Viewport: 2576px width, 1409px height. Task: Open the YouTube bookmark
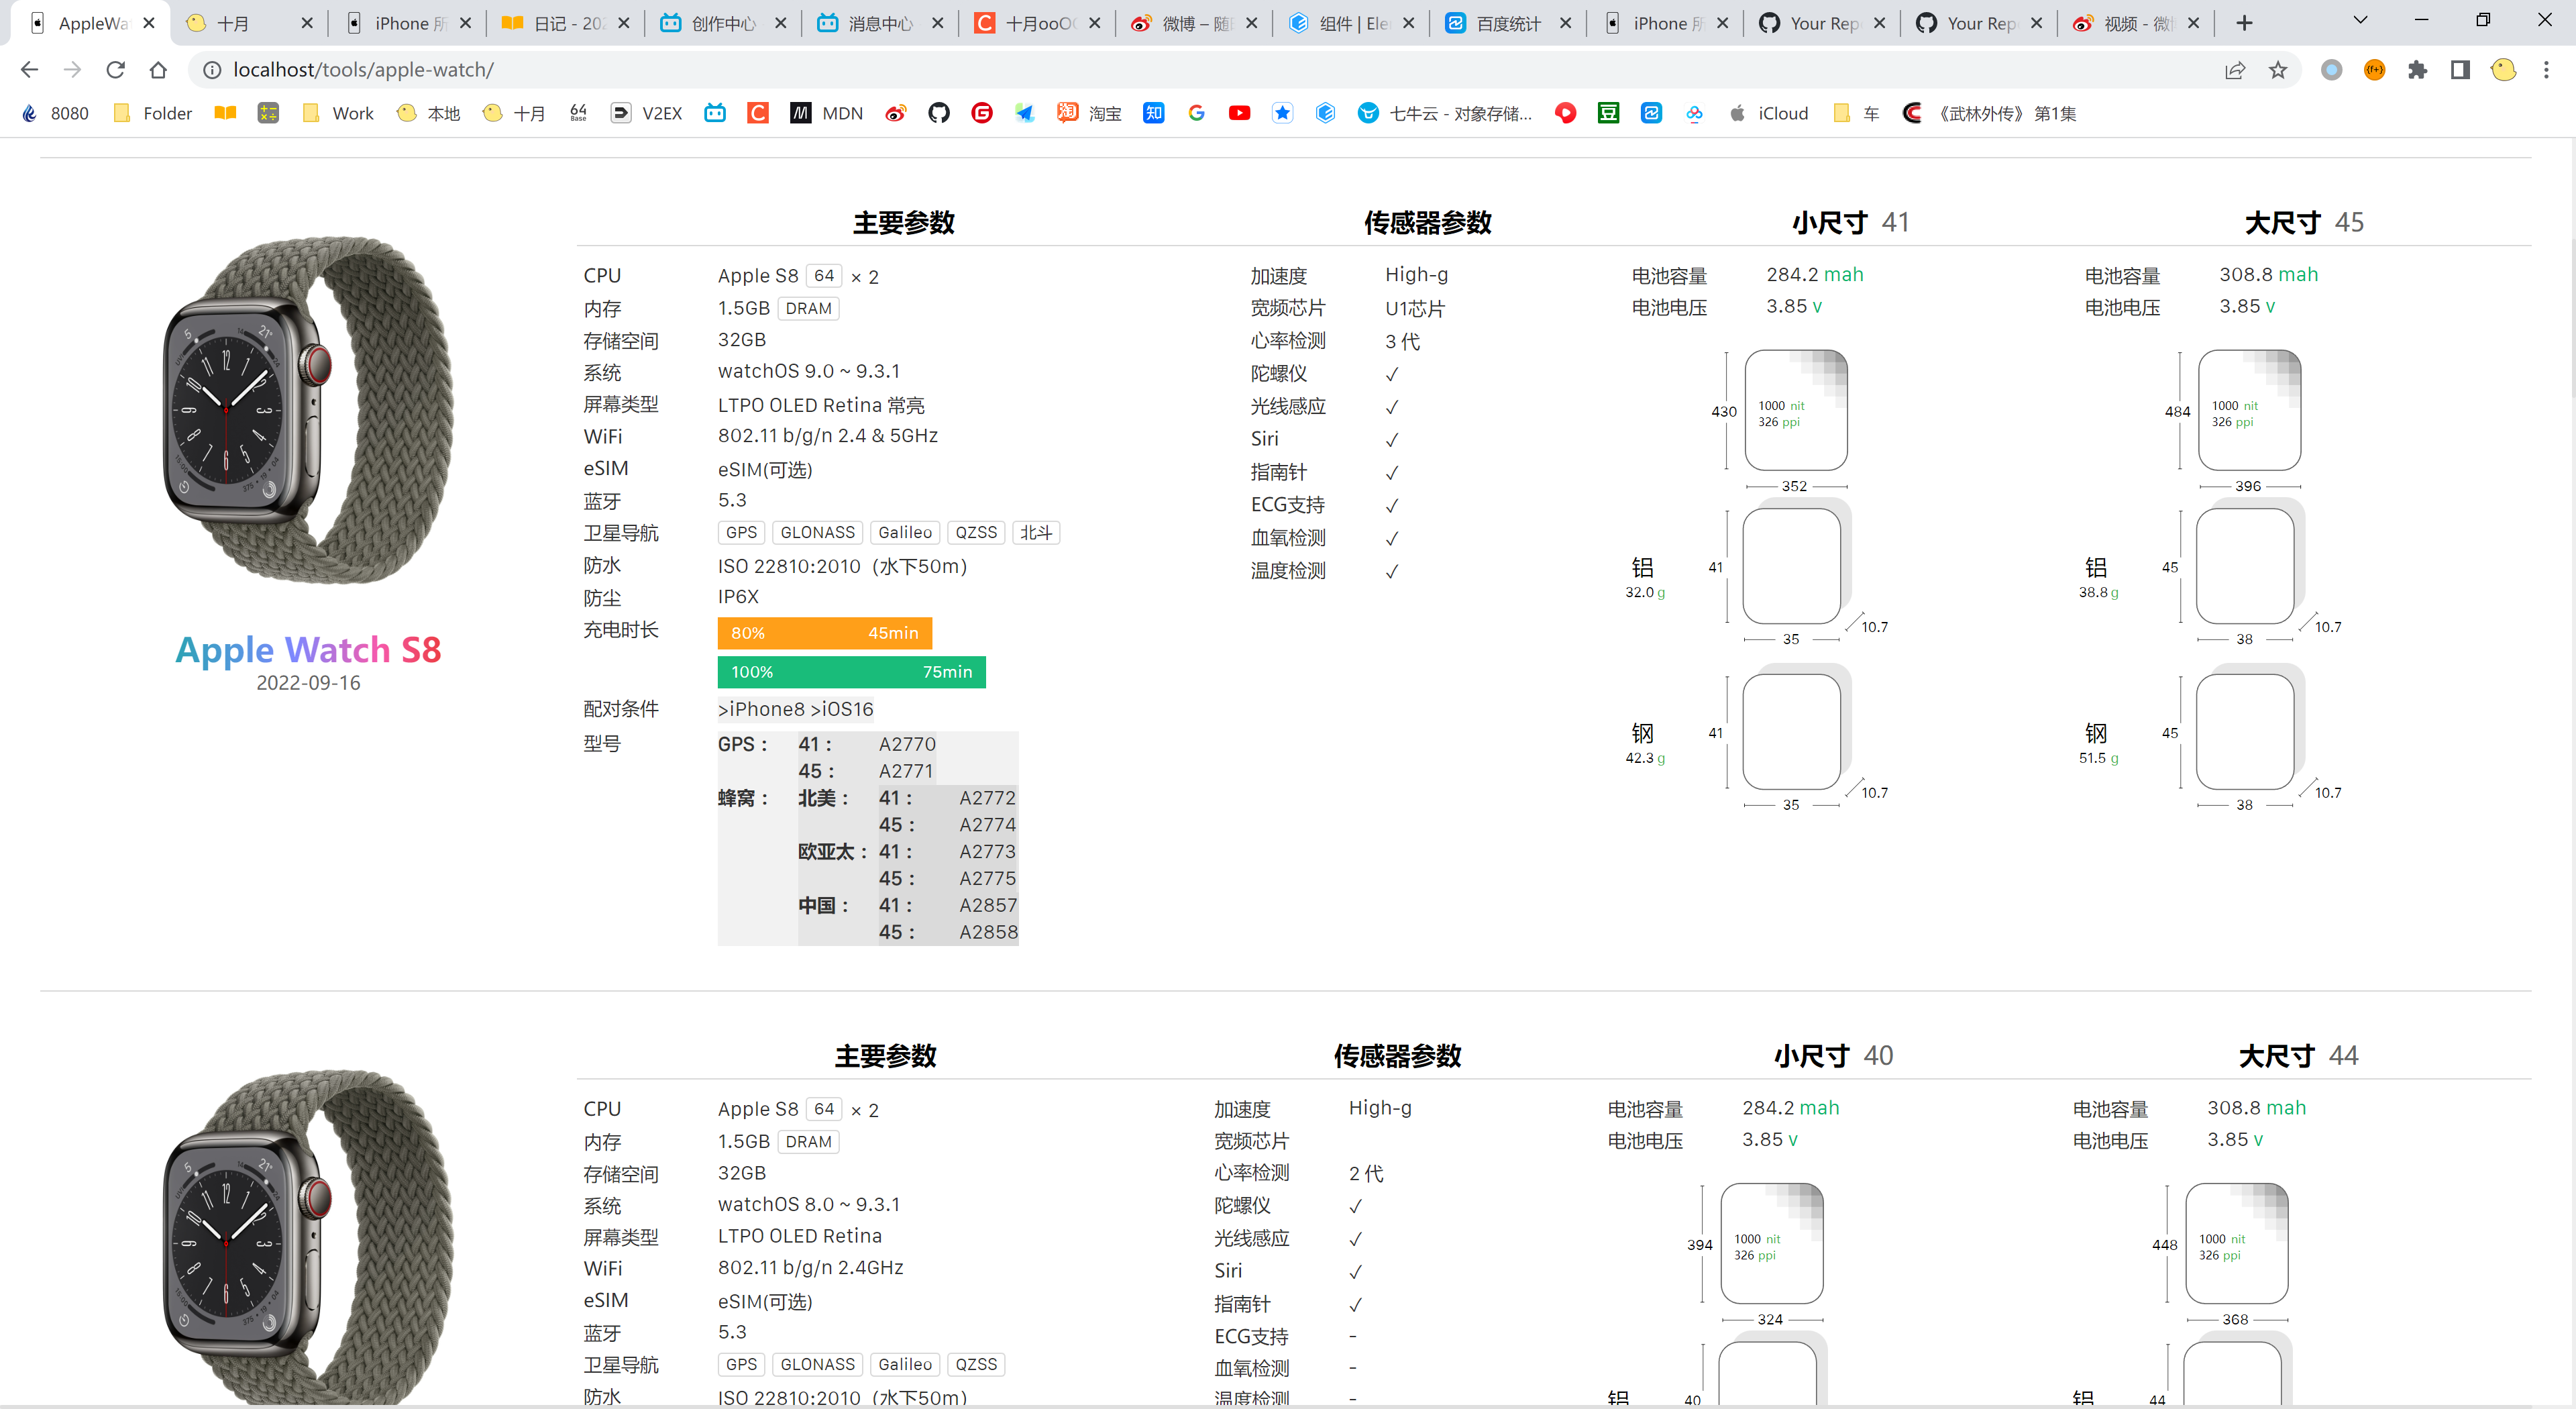[x=1239, y=113]
